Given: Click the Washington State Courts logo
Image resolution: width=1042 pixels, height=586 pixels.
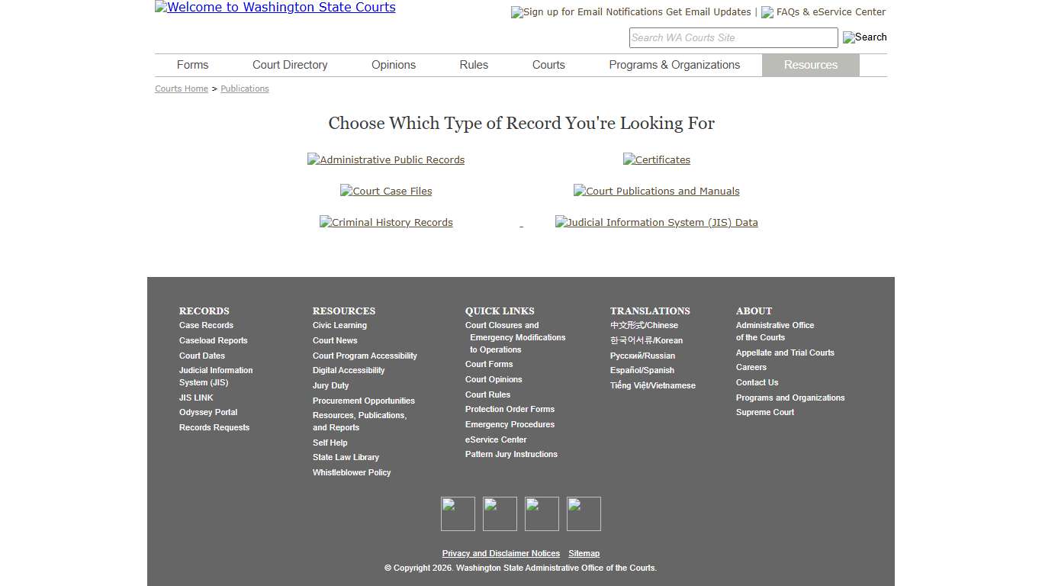Looking at the screenshot, I should pyautogui.click(x=275, y=8).
